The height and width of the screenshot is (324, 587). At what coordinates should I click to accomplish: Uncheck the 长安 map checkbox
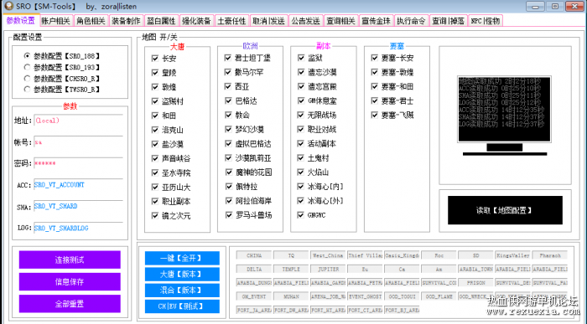coord(155,59)
